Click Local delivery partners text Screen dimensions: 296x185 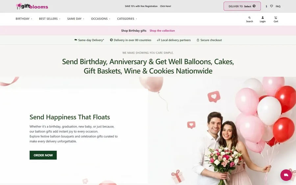pyautogui.click(x=176, y=40)
